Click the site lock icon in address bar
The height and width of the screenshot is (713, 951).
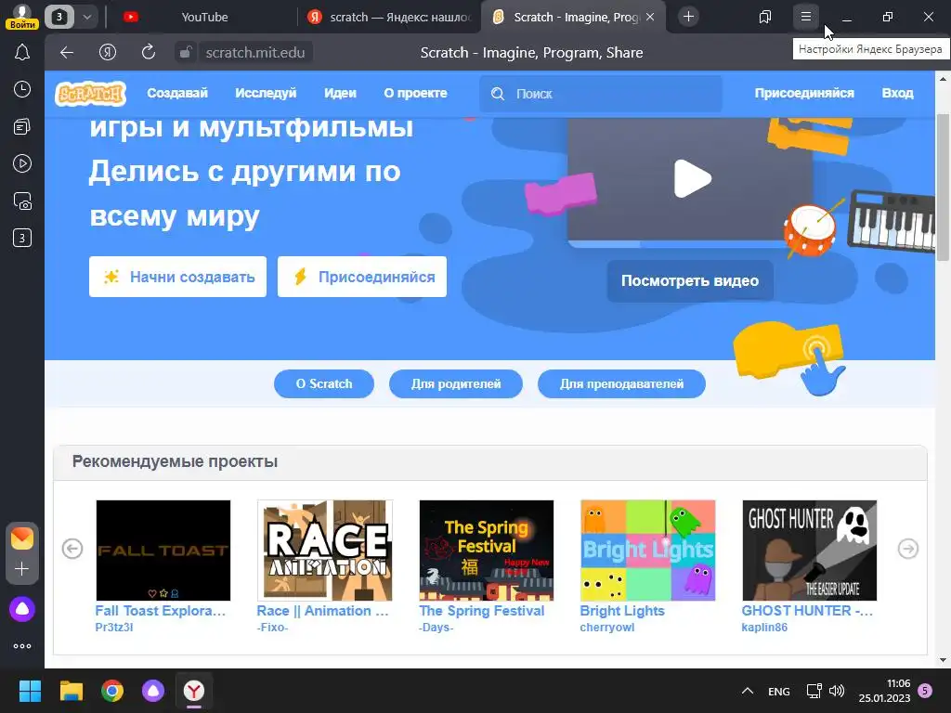(185, 53)
